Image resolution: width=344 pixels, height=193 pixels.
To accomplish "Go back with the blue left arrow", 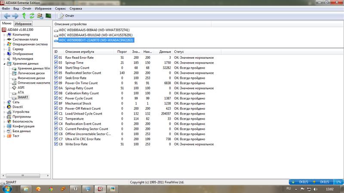I will click(x=7, y=16).
